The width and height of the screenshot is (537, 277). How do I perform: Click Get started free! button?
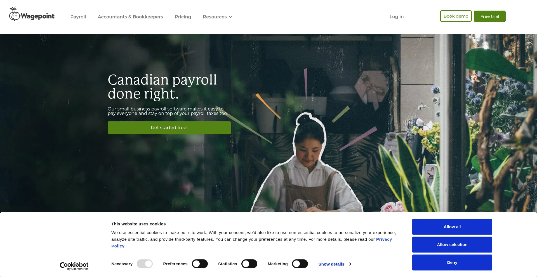[169, 127]
